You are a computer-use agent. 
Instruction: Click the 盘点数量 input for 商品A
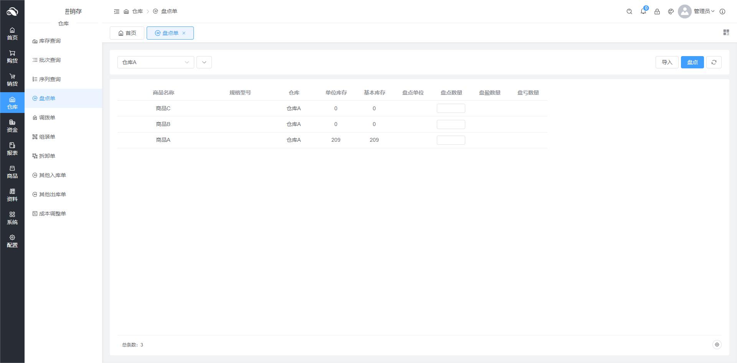451,140
